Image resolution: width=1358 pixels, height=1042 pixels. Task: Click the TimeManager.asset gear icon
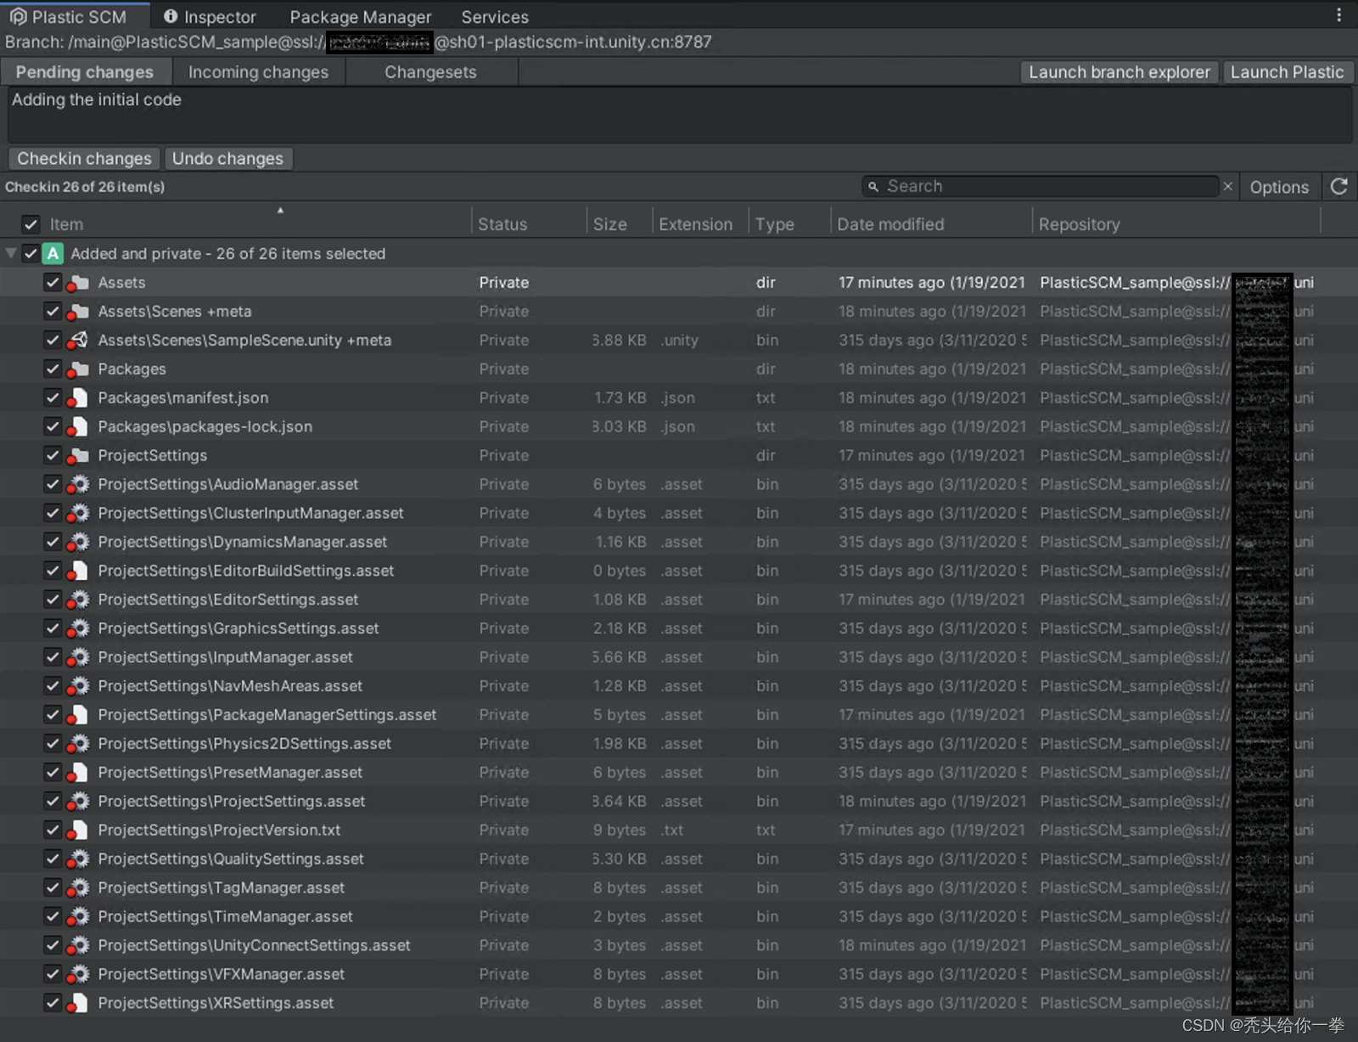[x=78, y=917]
